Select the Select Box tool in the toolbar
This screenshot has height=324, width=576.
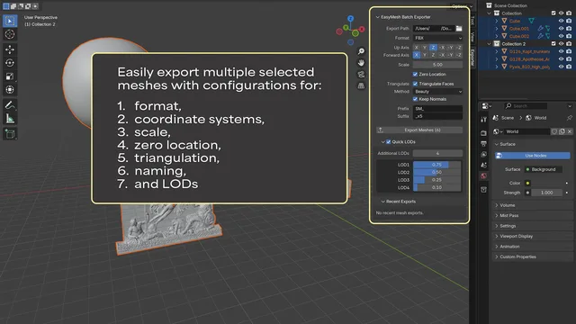point(10,21)
